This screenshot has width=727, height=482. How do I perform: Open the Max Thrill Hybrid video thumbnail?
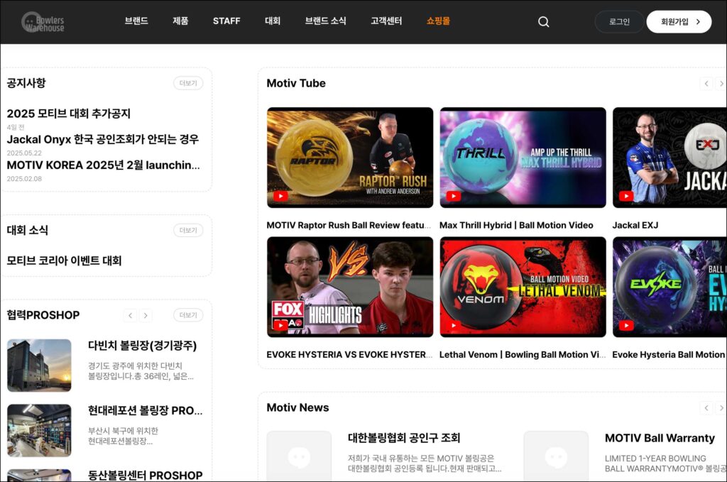coord(523,158)
